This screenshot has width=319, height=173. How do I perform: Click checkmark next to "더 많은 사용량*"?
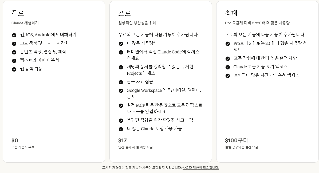click(x=121, y=44)
